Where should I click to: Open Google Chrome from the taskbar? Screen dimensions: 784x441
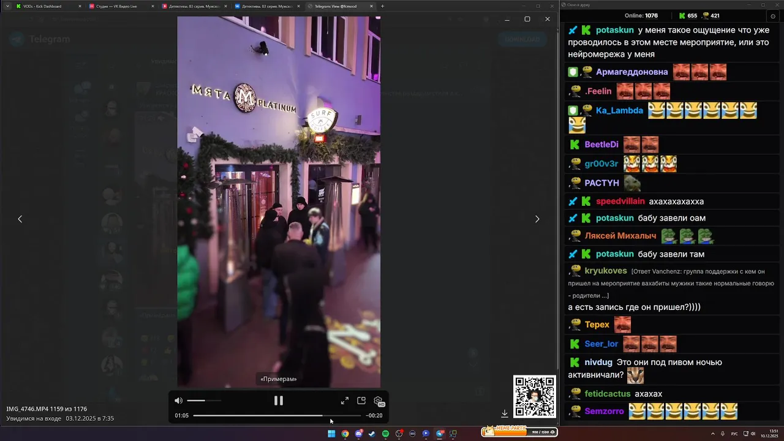345,434
